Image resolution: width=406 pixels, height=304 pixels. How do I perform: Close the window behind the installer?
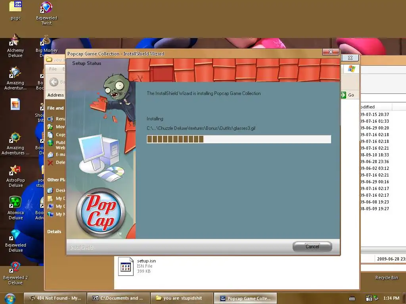pos(350,58)
